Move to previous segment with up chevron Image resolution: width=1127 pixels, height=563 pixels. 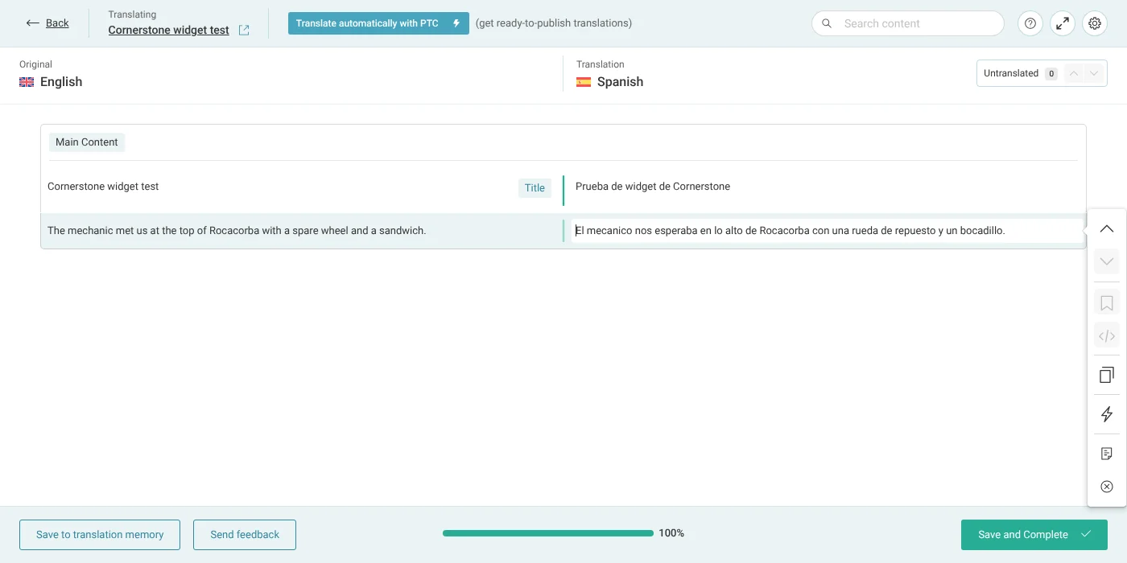click(1107, 229)
